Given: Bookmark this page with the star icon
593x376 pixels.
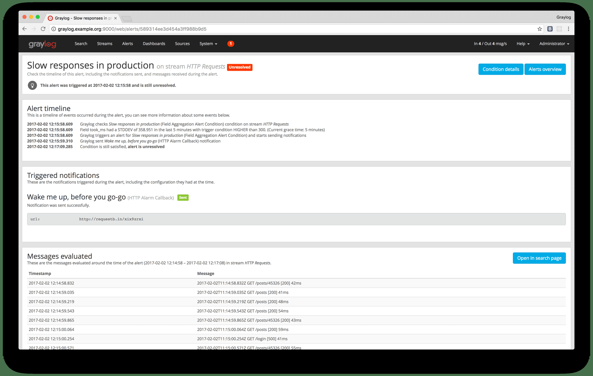Looking at the screenshot, I should coord(539,29).
